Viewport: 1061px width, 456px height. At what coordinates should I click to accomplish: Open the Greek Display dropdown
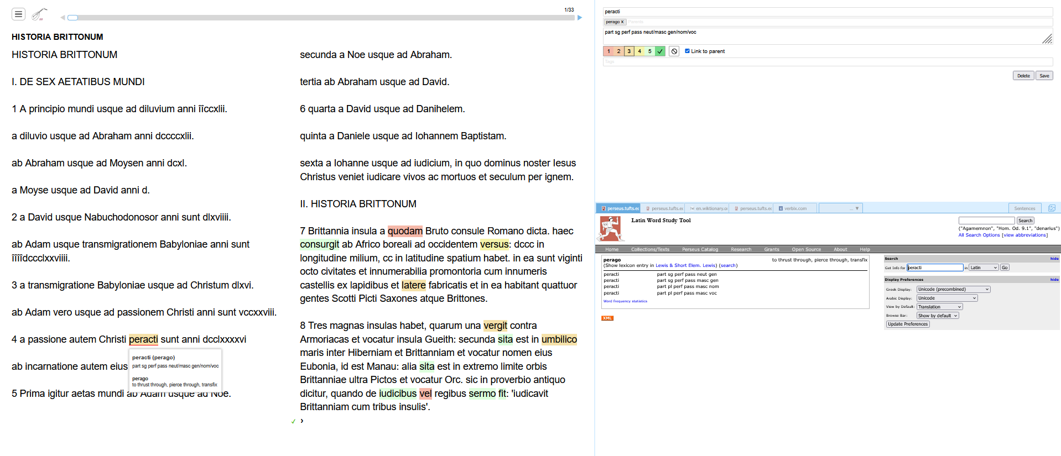pos(953,289)
